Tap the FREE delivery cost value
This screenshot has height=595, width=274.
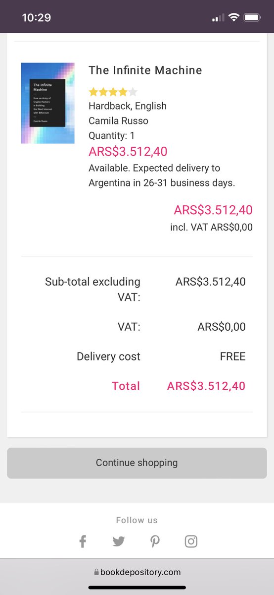(233, 357)
